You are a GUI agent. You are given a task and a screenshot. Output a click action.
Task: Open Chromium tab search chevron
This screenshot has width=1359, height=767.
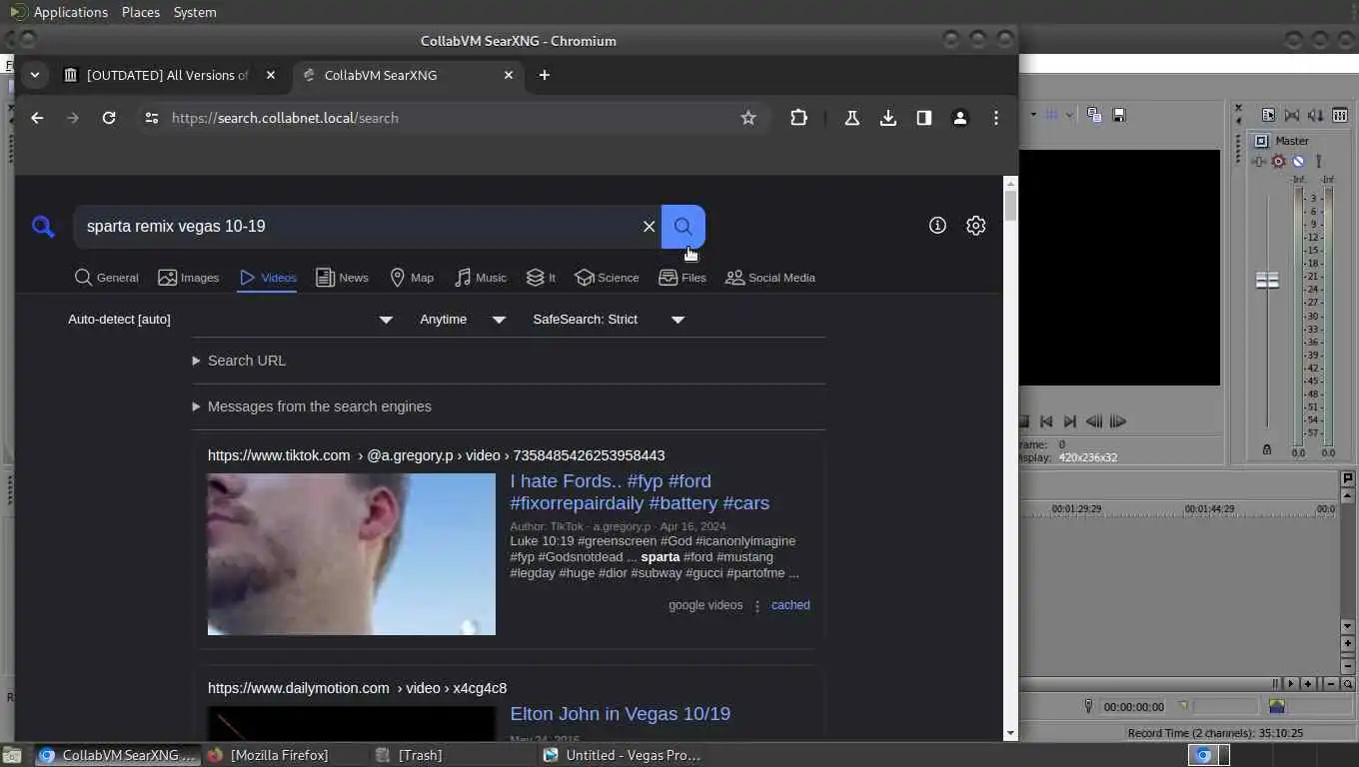(x=35, y=75)
